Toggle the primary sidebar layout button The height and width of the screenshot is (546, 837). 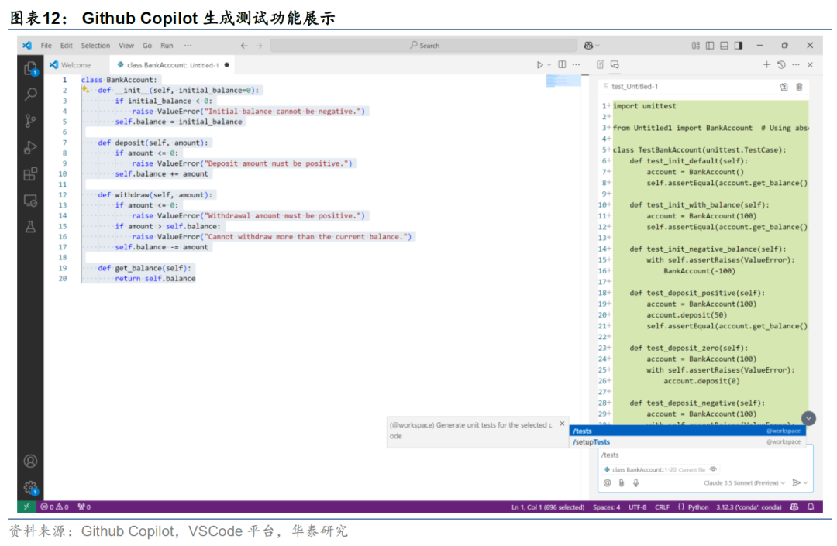[709, 46]
